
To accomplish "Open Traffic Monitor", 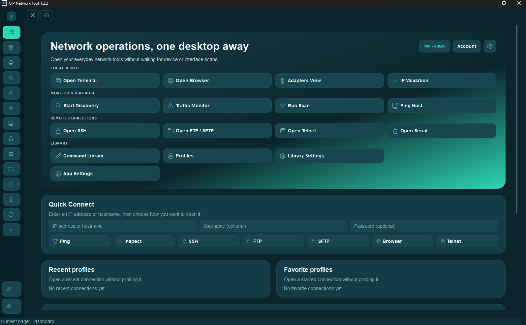I will click(217, 106).
